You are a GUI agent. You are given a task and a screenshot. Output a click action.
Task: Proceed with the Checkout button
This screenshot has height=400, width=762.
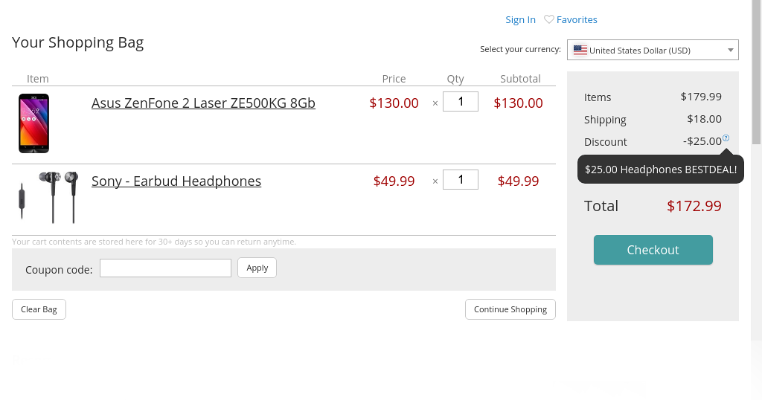pos(653,250)
